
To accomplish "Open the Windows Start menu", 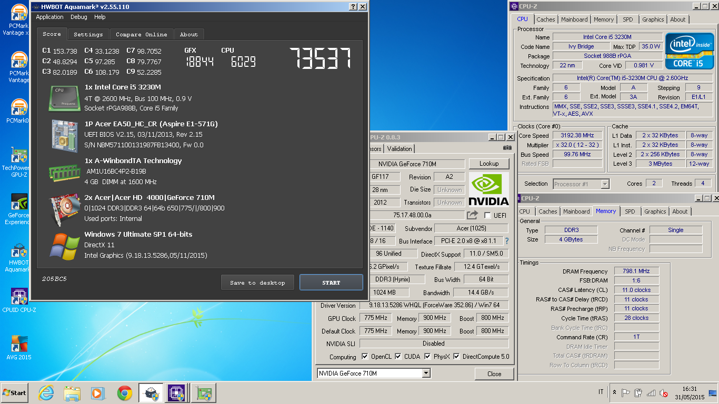I will (15, 393).
